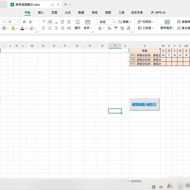The height and width of the screenshot is (190, 190).
Task: Toggle eye protection mode in status bar
Action: tap(161, 187)
